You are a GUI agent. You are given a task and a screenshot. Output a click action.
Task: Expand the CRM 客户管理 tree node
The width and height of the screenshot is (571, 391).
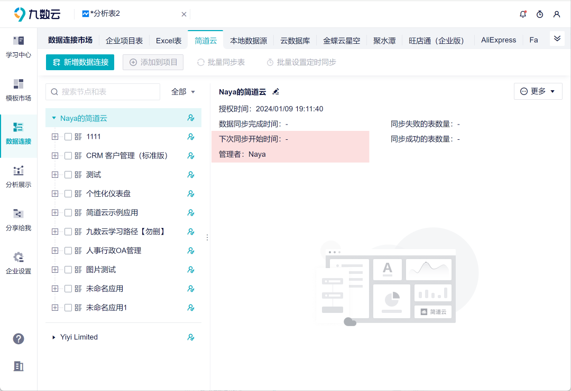coord(55,156)
